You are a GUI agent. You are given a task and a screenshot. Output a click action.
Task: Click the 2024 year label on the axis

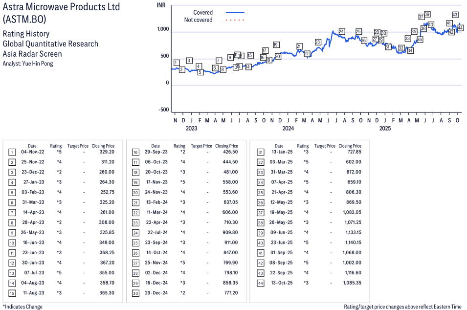288,129
